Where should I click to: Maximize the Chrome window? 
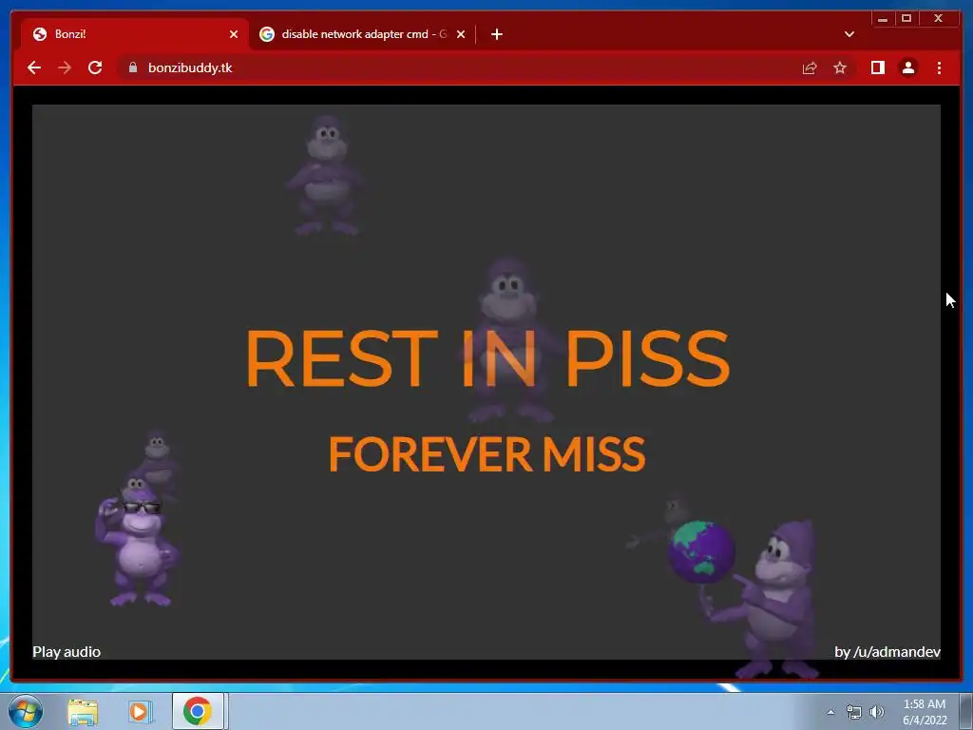[x=906, y=19]
